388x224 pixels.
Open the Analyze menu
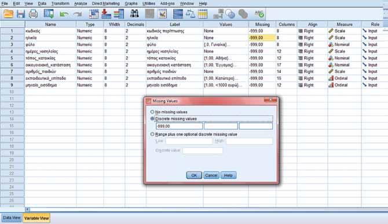[x=80, y=3]
